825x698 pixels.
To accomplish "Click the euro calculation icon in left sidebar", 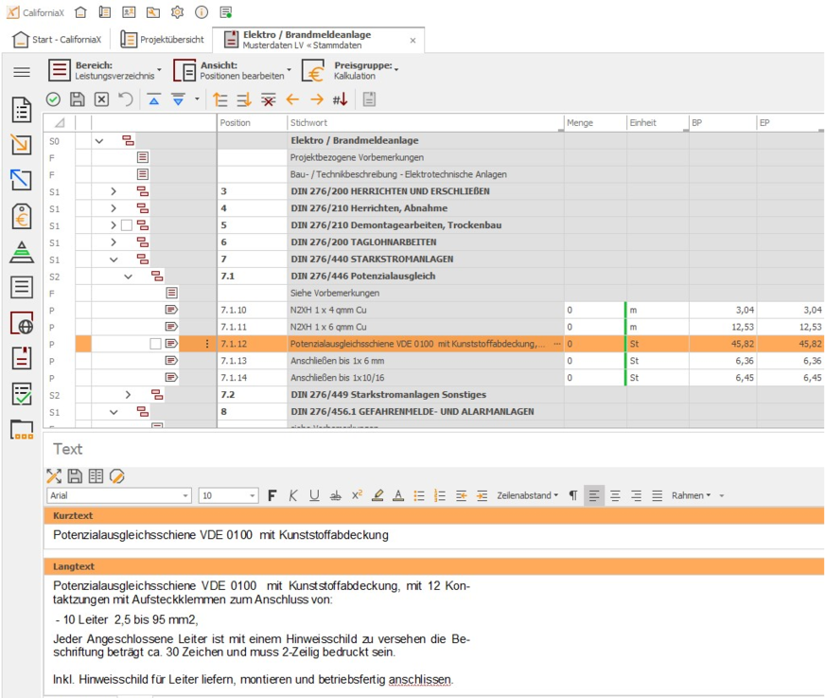I will tap(21, 216).
